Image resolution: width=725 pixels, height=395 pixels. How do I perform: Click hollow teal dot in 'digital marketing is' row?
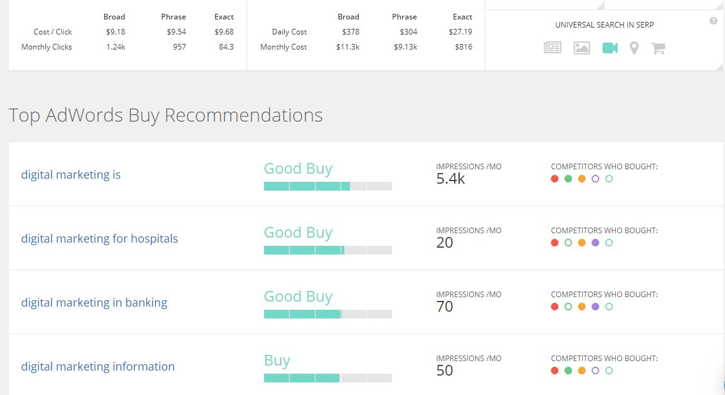(x=609, y=179)
